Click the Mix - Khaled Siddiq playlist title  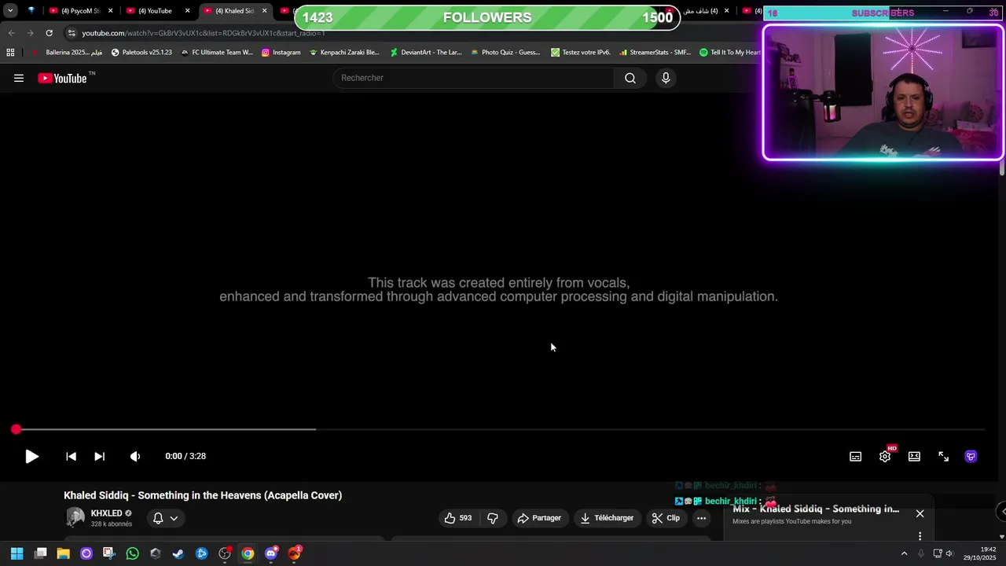pos(816,509)
